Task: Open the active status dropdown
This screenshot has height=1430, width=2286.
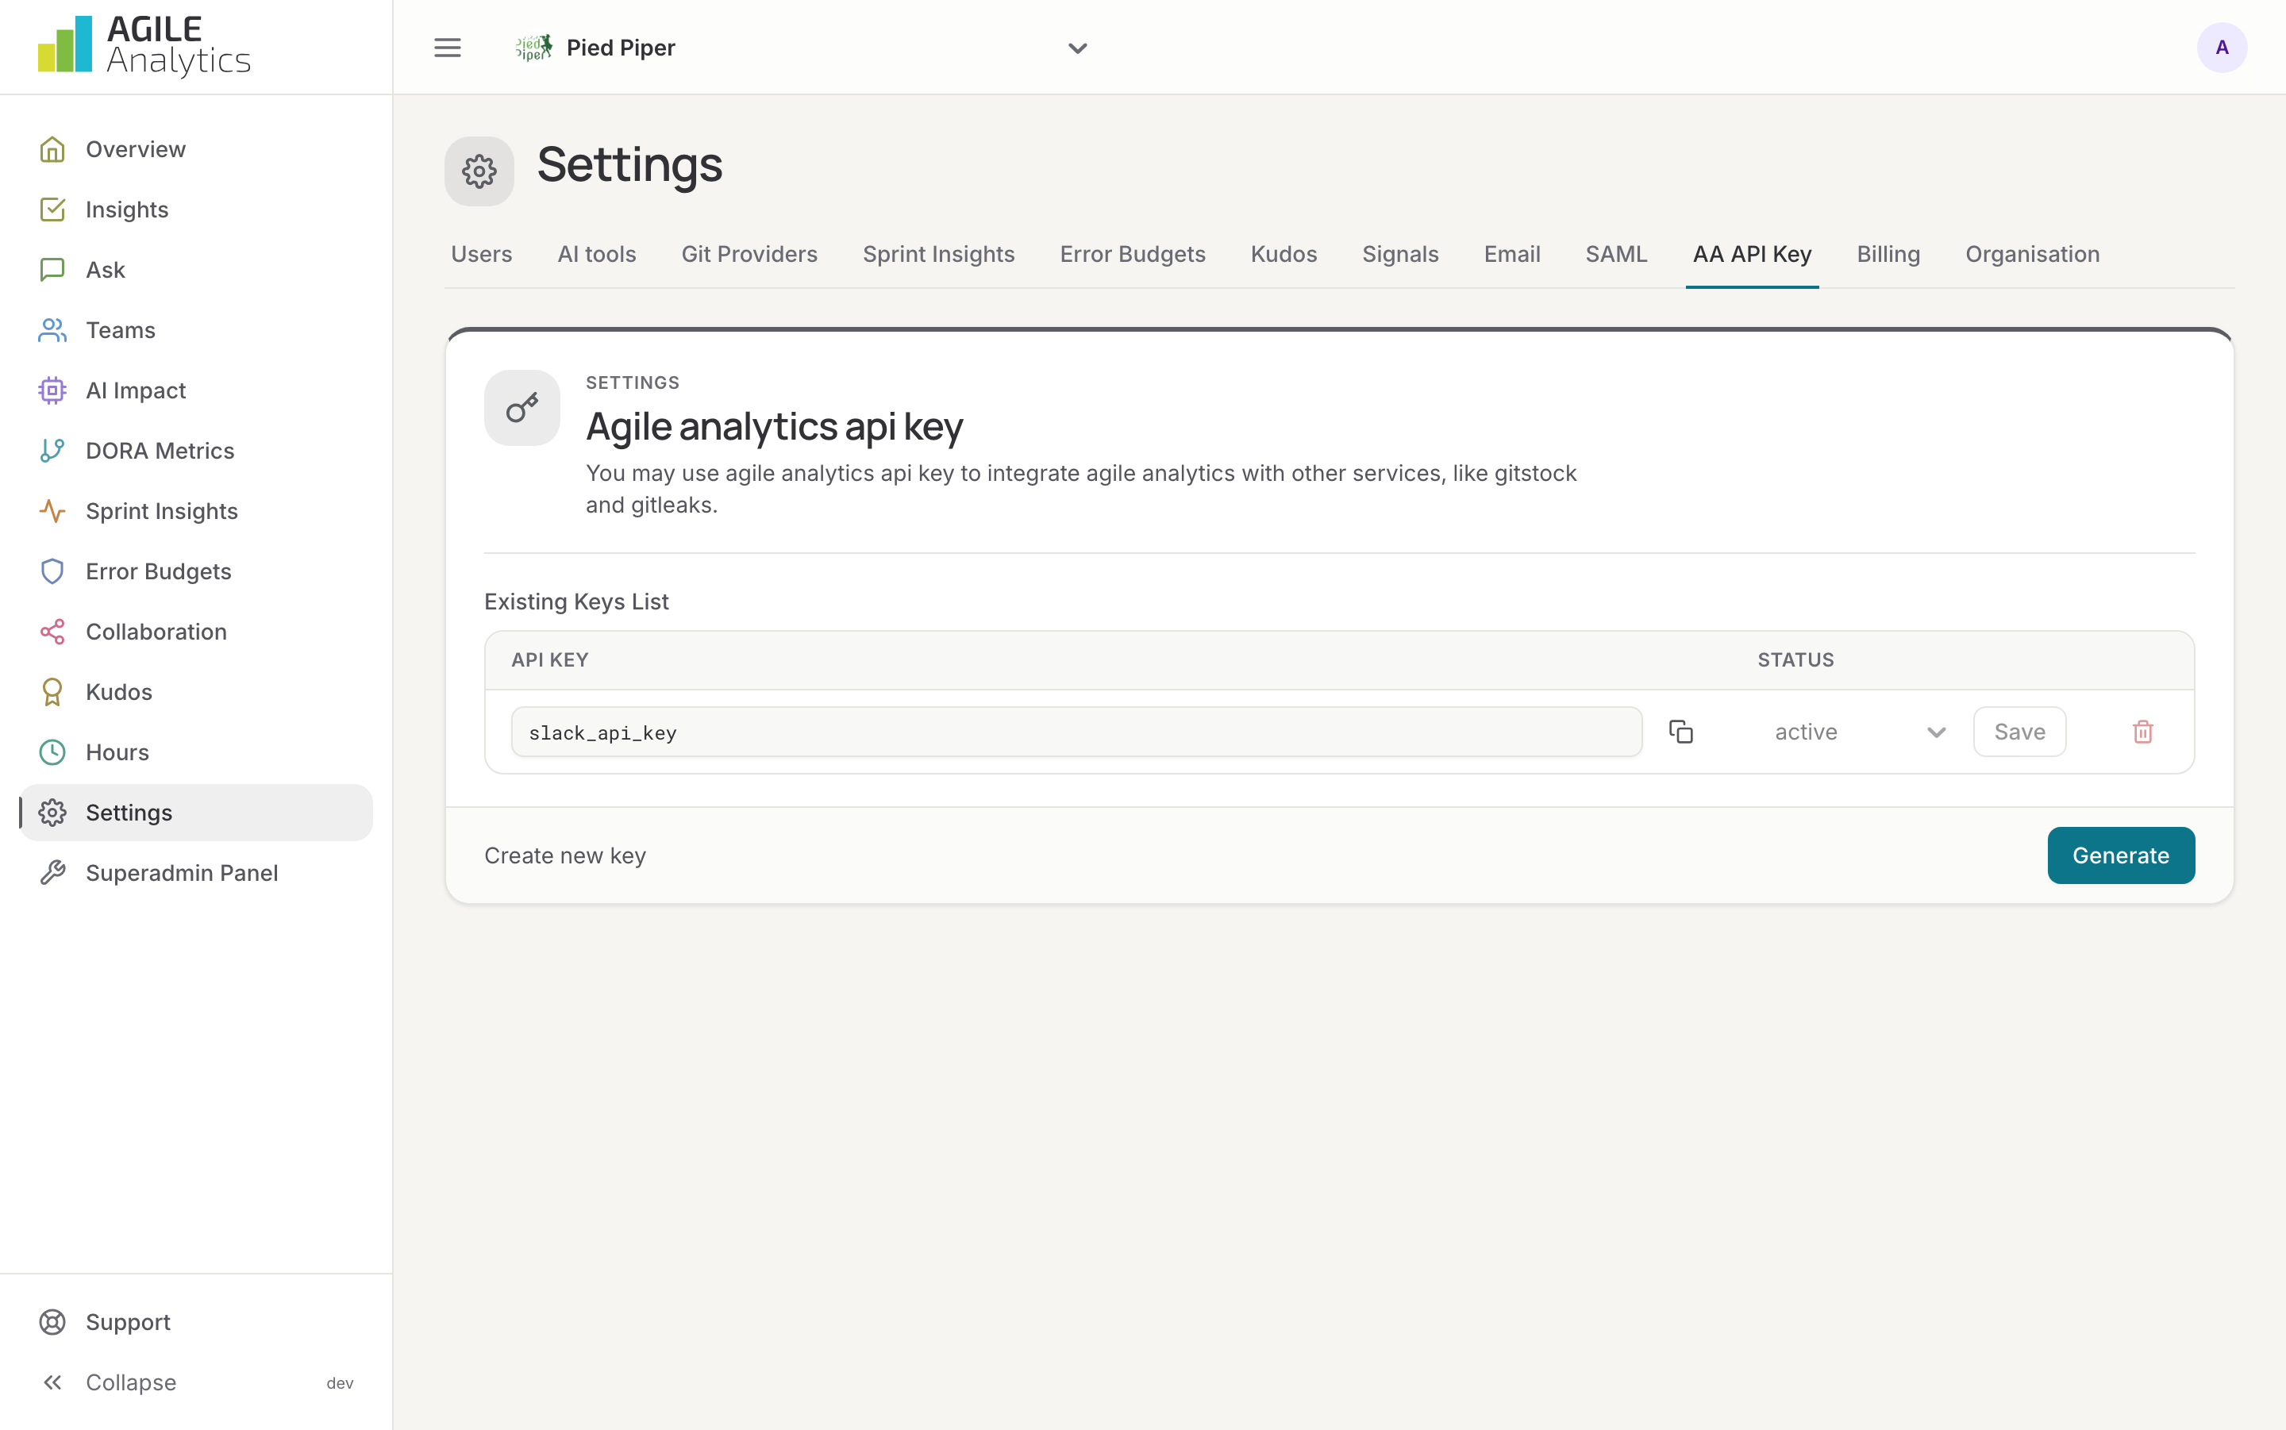Action: pos(1860,732)
